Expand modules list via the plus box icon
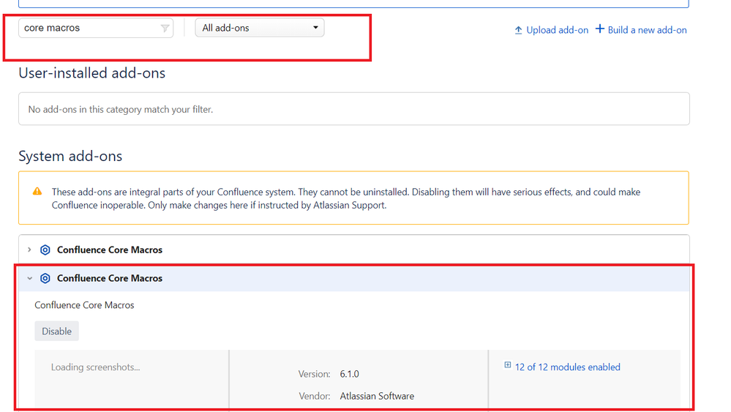The width and height of the screenshot is (731, 412). click(x=508, y=365)
